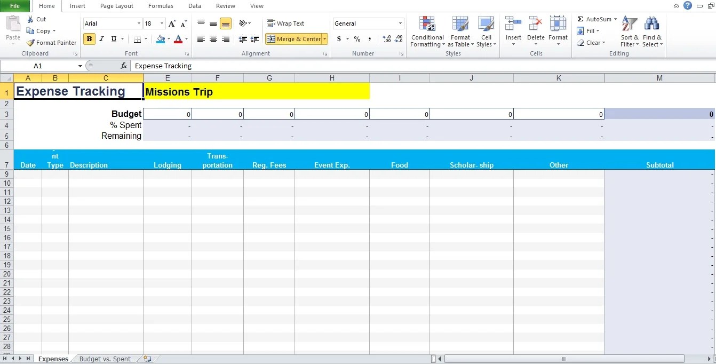Open the Arial font name dropdown

click(x=139, y=23)
